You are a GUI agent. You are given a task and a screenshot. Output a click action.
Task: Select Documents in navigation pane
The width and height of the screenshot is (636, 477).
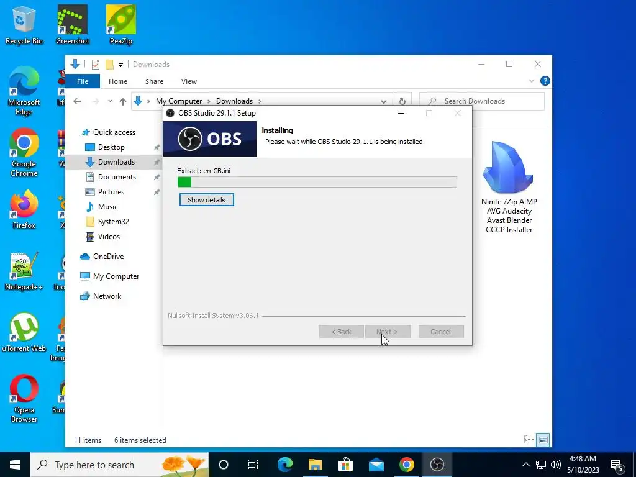pyautogui.click(x=117, y=177)
